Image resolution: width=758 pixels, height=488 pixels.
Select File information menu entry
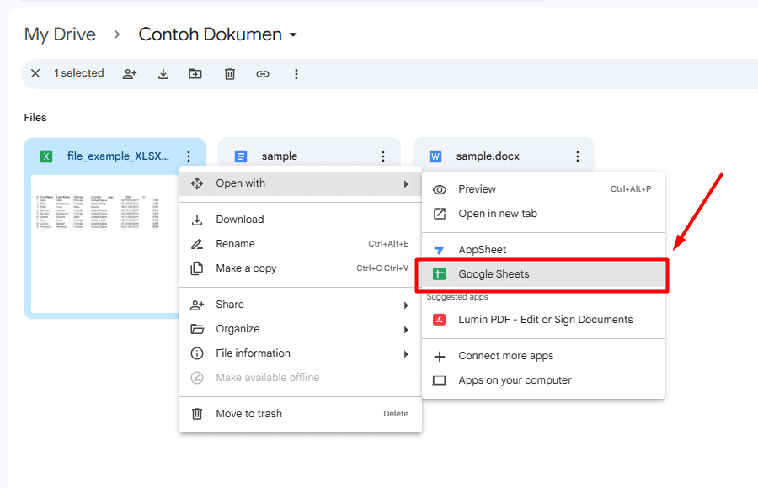[x=300, y=353]
